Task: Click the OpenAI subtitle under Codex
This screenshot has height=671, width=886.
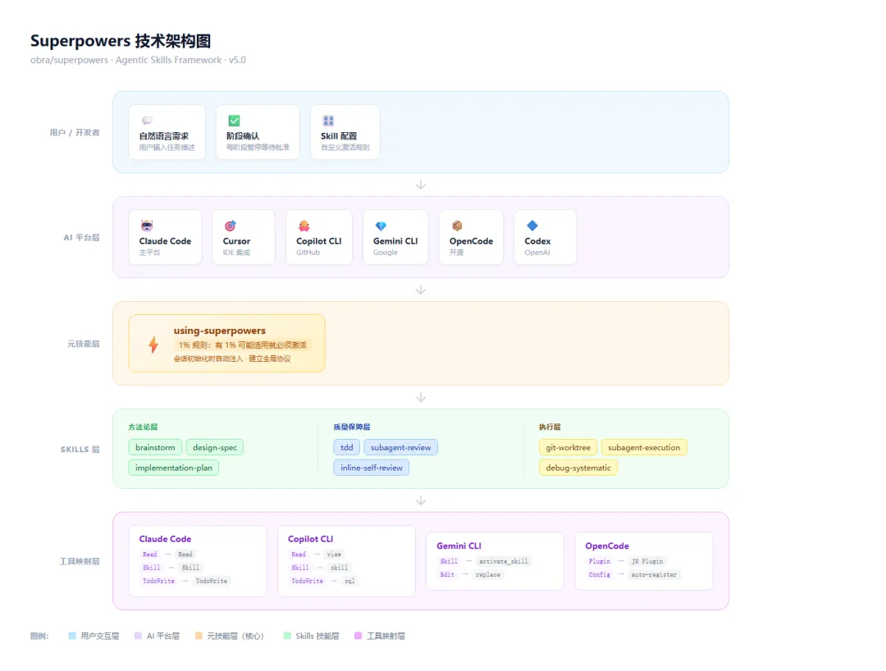Action: [537, 253]
